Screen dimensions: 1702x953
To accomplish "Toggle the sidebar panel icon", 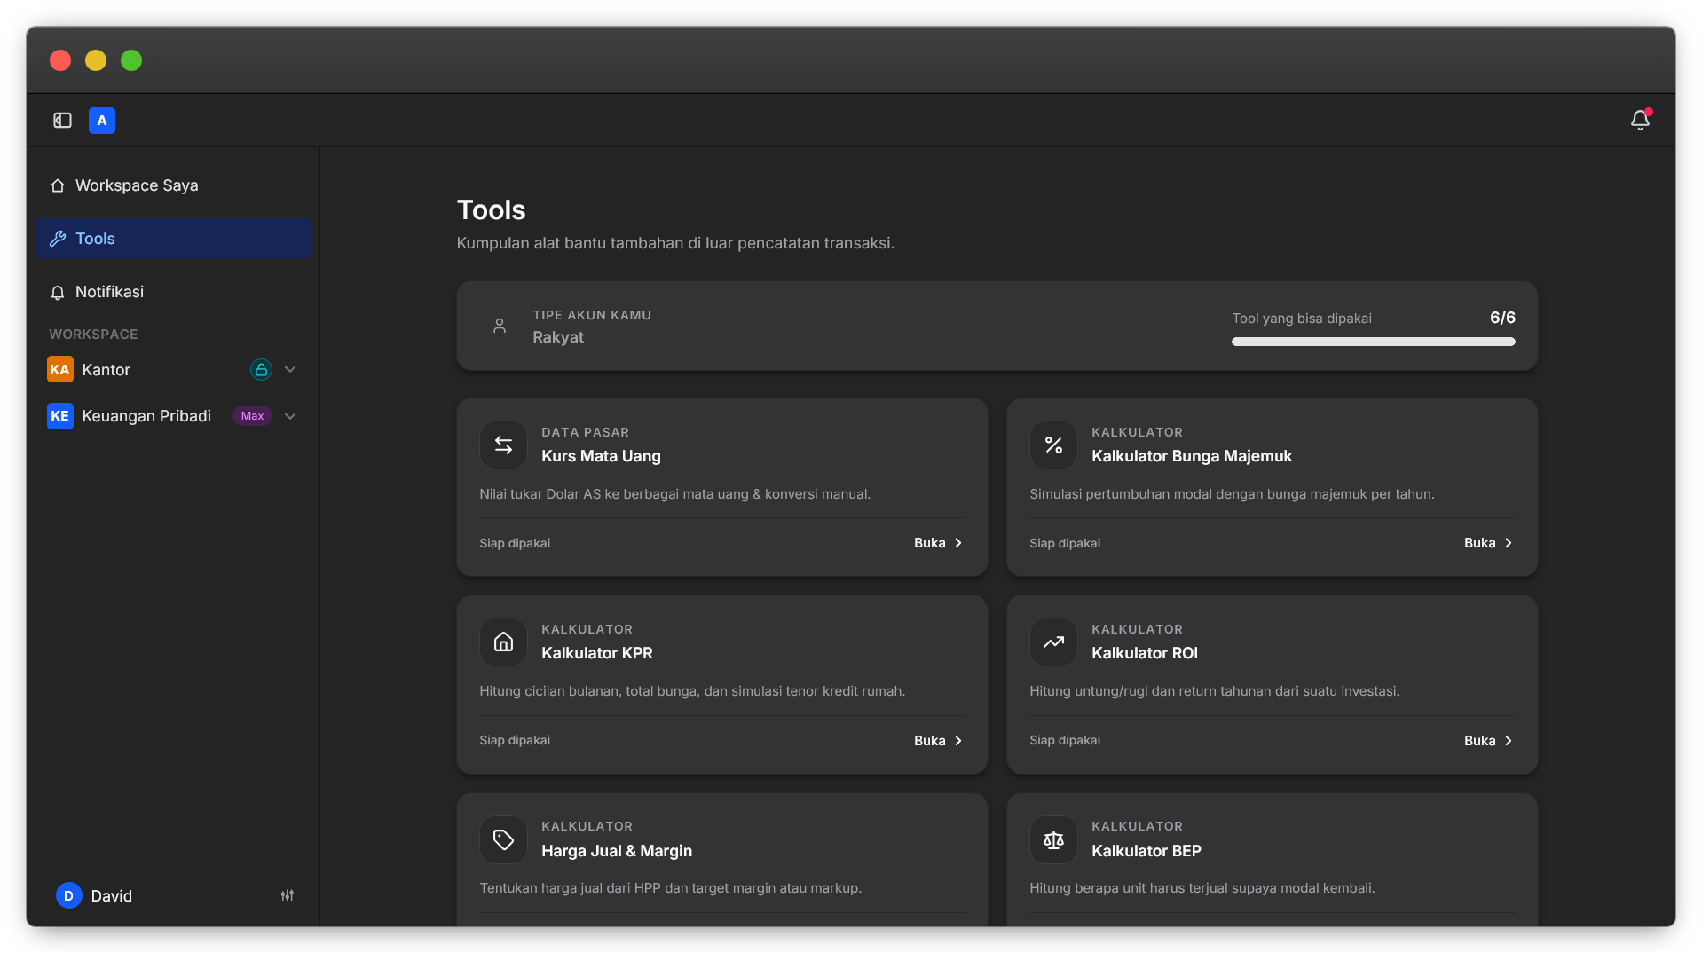I will 62,121.
